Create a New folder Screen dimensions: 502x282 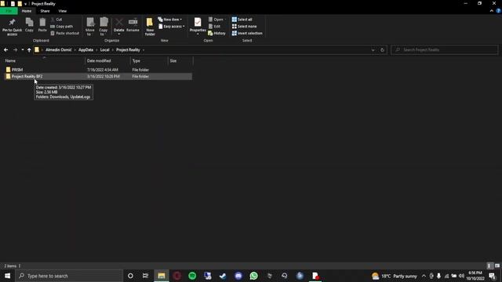tap(150, 27)
